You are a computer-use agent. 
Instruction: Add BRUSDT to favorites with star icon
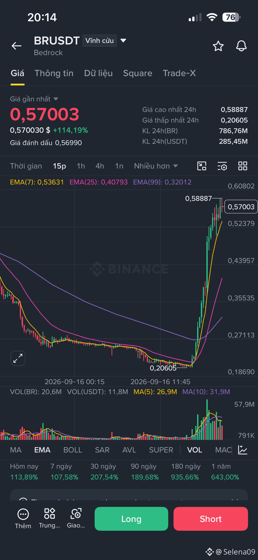[218, 46]
